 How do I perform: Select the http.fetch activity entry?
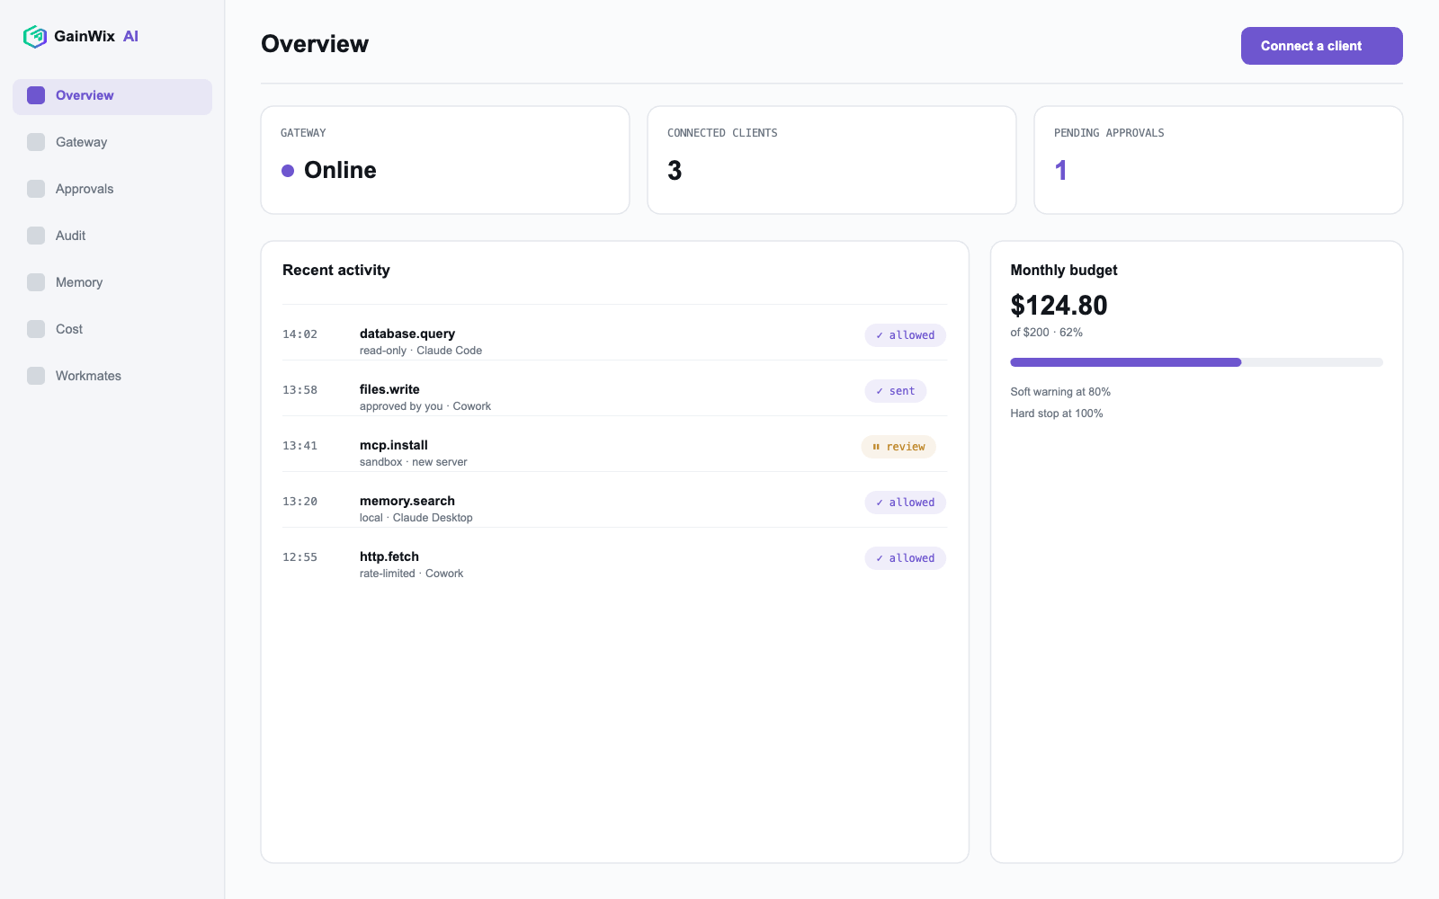pos(614,556)
